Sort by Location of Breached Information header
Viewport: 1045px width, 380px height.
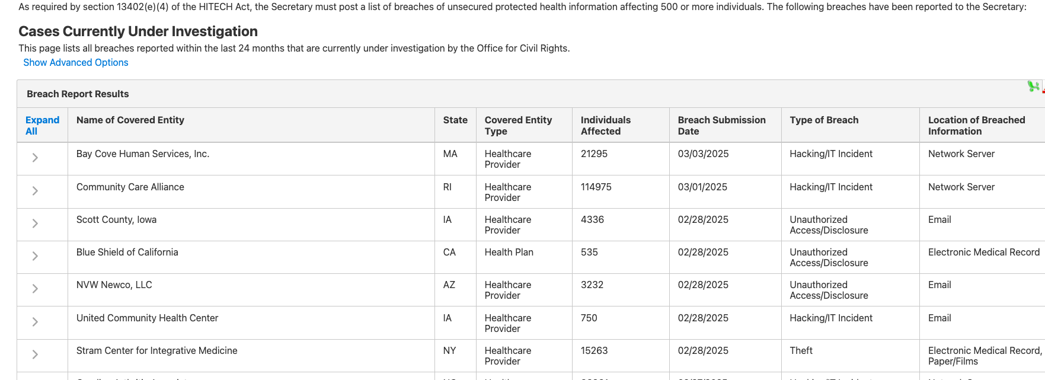[976, 126]
